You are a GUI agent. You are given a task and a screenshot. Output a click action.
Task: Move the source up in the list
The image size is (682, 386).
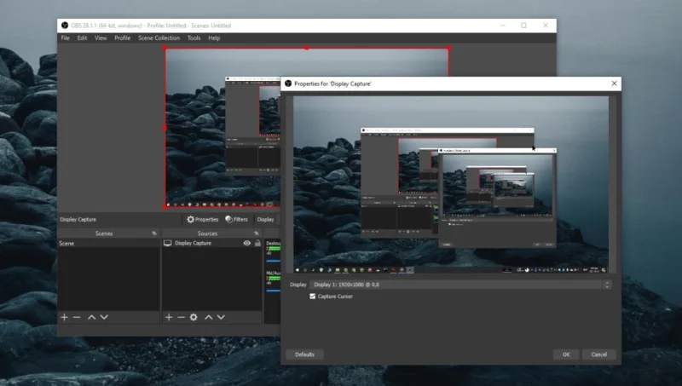point(209,317)
